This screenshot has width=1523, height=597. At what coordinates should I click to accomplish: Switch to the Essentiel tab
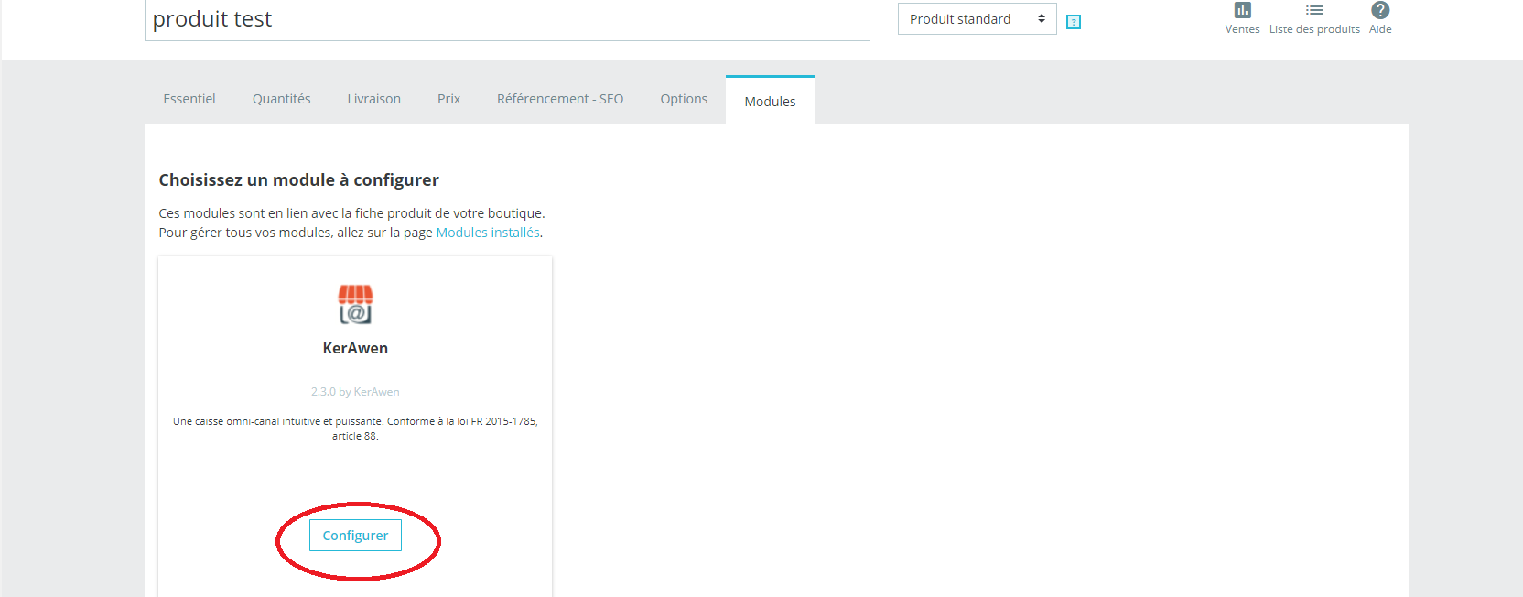tap(189, 99)
